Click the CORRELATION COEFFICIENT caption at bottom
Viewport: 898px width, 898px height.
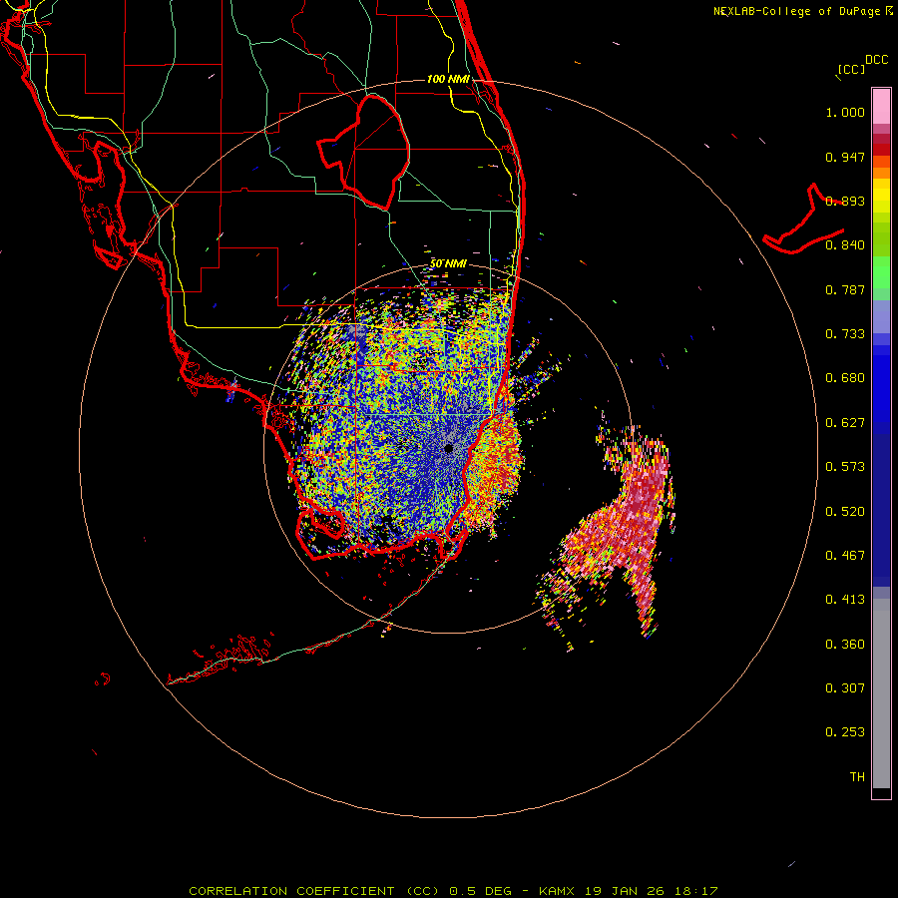[x=452, y=891]
